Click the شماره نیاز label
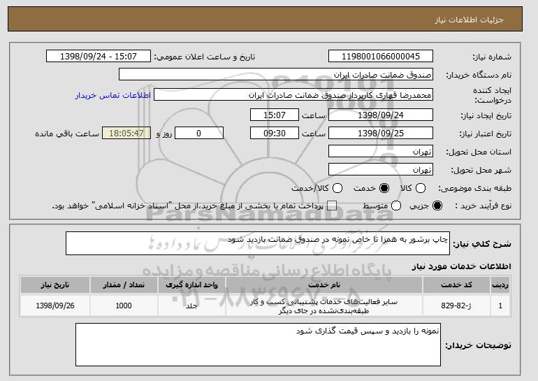The width and height of the screenshot is (538, 381). pyautogui.click(x=492, y=57)
